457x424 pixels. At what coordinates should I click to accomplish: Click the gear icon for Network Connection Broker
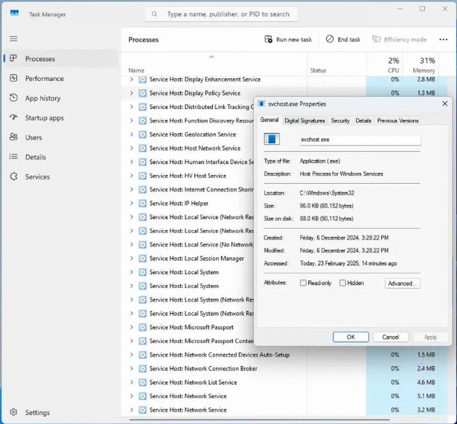point(143,368)
